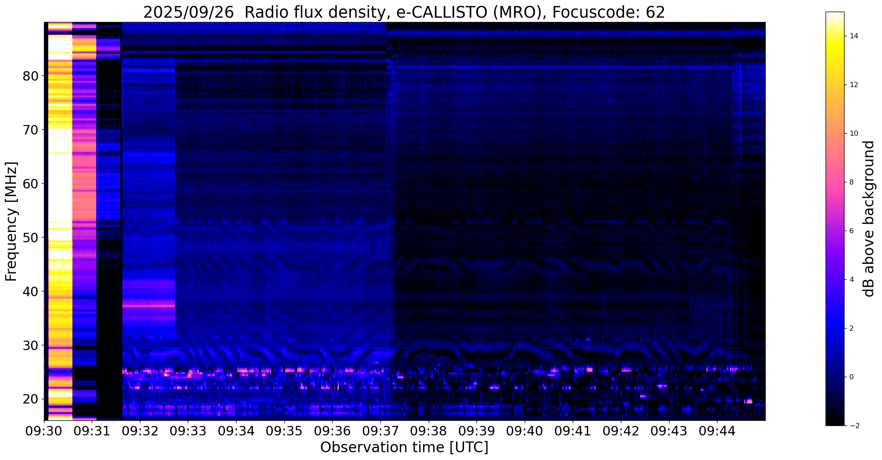882x460 pixels.
Task: Click the 09:41 time tick label
Action: tap(573, 430)
